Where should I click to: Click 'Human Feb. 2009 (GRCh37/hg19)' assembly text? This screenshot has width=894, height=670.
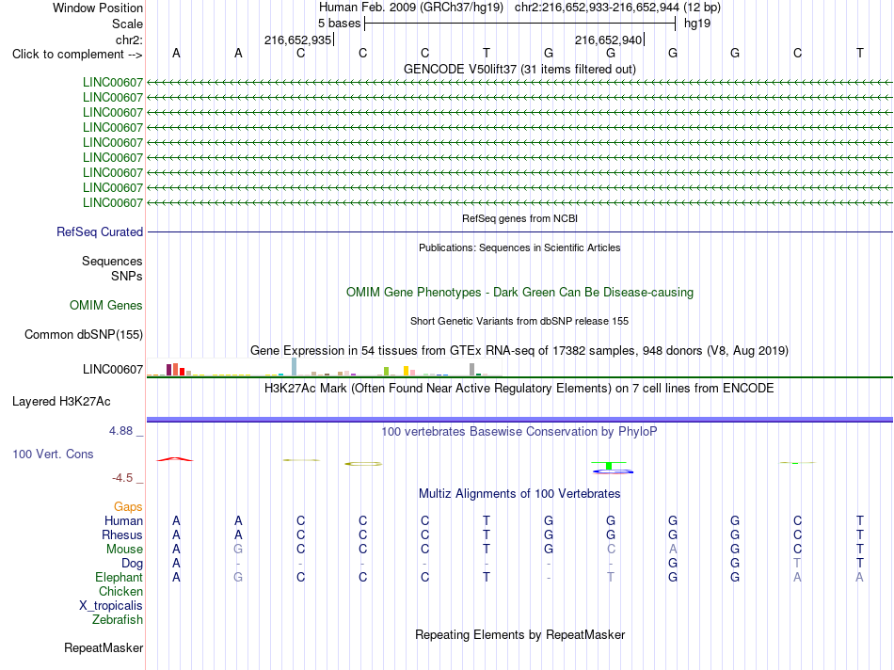coord(411,8)
